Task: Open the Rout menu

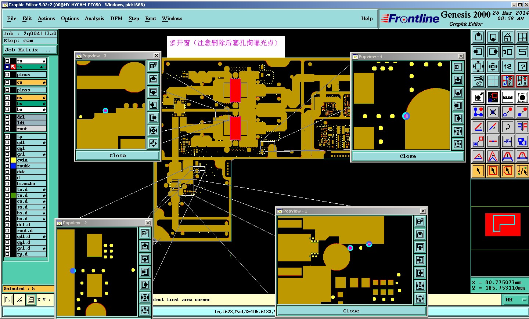Action: pos(151,18)
